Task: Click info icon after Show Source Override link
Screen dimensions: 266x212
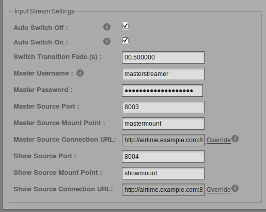Action: 235,188
